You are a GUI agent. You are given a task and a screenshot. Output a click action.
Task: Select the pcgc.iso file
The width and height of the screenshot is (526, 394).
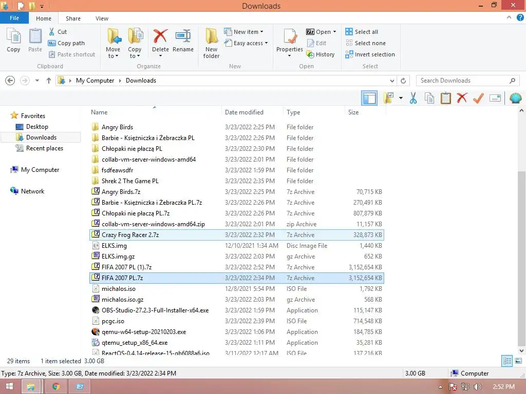pos(236,321)
